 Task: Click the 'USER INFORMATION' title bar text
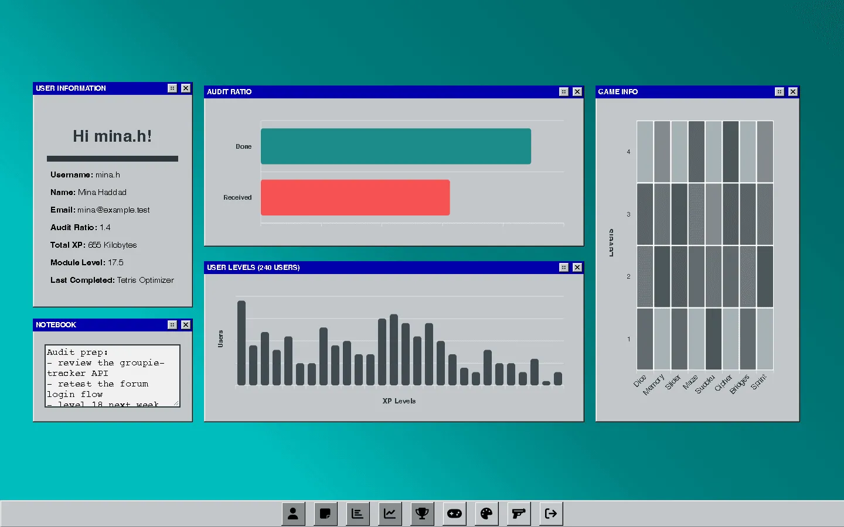(71, 88)
